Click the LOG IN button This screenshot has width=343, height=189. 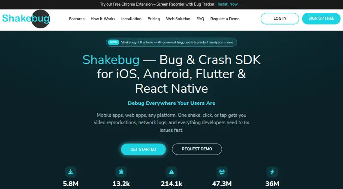point(280,18)
